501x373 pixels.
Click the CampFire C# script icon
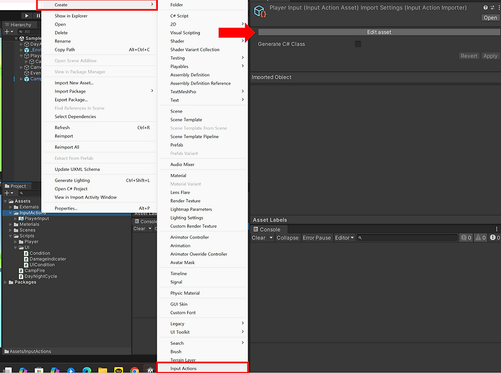20,270
